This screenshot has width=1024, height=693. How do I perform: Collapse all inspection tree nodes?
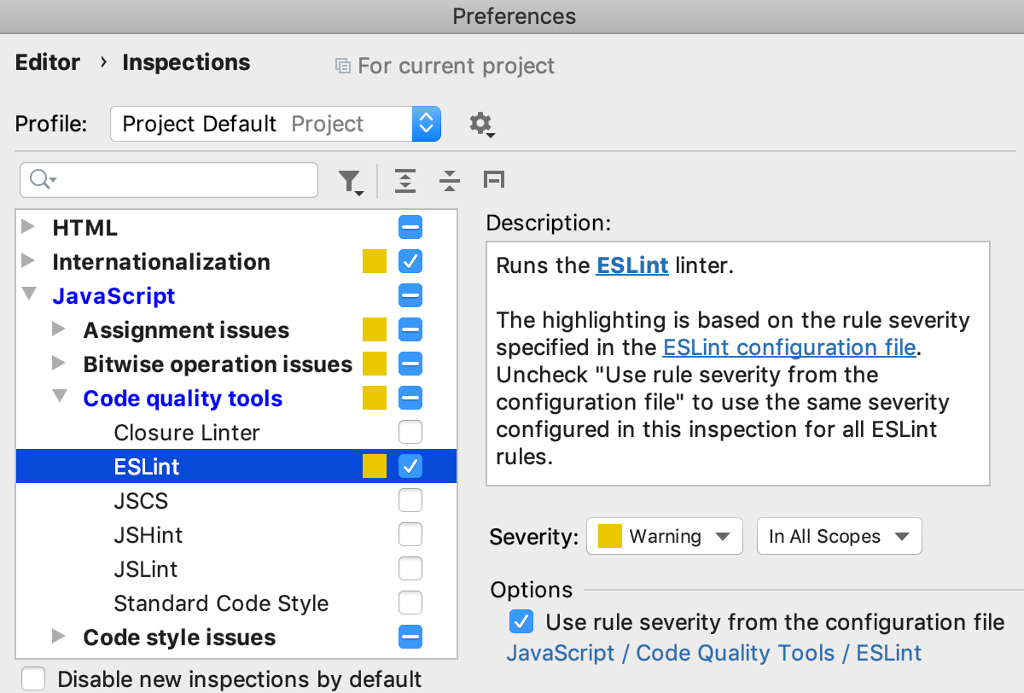click(x=449, y=180)
